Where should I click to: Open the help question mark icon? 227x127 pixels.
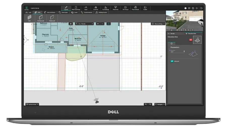coord(185,8)
